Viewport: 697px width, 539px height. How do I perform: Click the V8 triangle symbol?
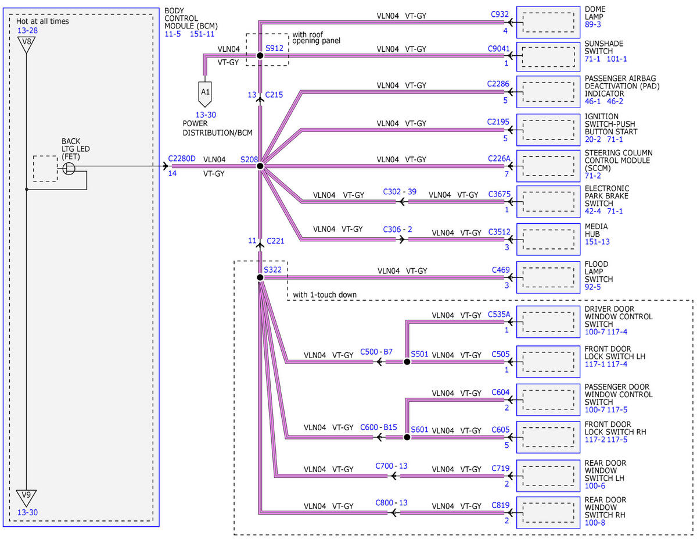26,45
